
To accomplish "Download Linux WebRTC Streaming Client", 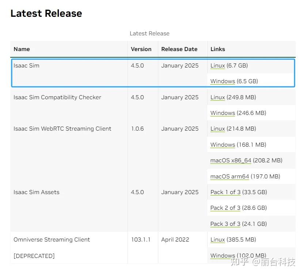I will [x=217, y=128].
